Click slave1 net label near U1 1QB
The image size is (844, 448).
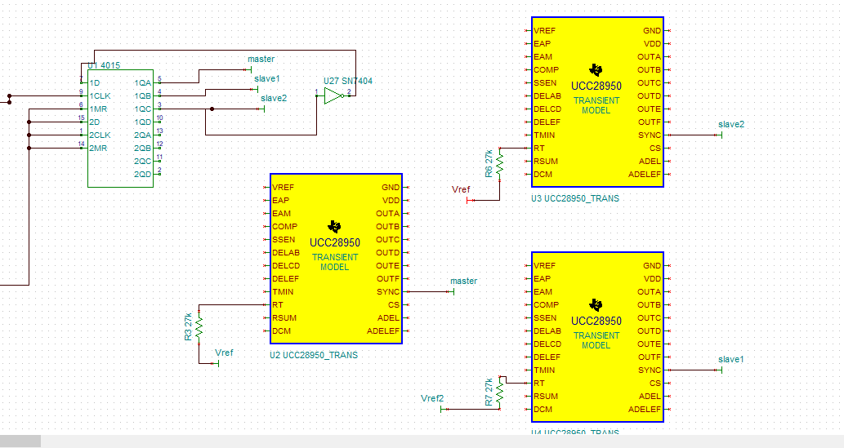point(267,78)
